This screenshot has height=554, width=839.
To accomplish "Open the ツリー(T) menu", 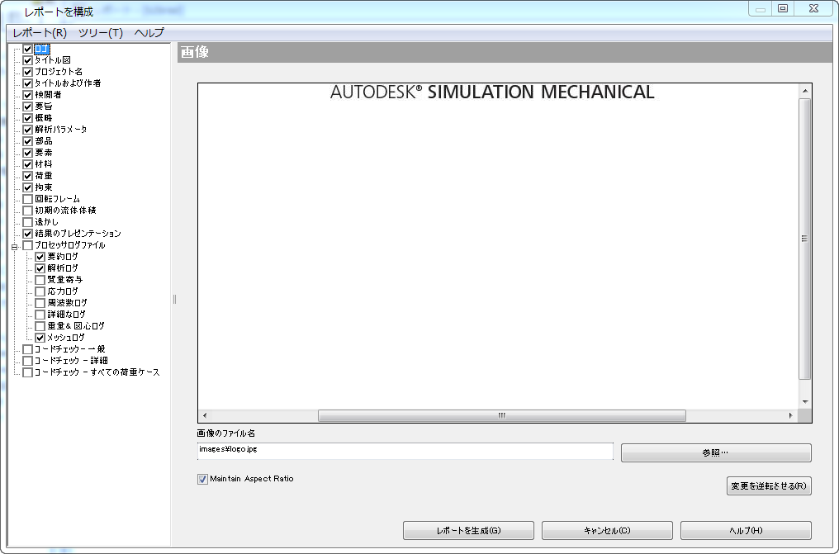I will pos(101,33).
